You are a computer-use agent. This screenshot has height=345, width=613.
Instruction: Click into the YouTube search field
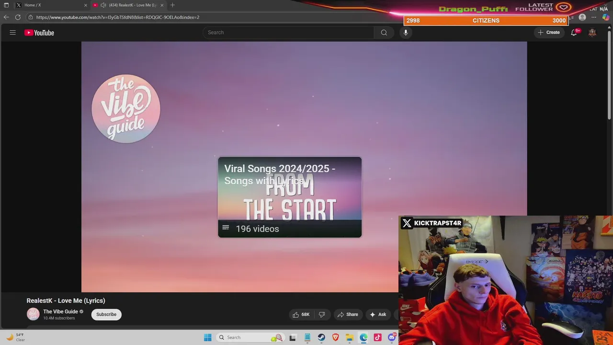[288, 33]
